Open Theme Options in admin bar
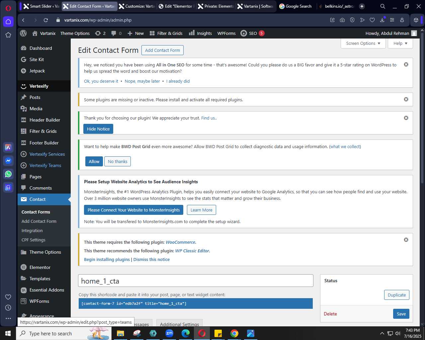 click(x=75, y=33)
